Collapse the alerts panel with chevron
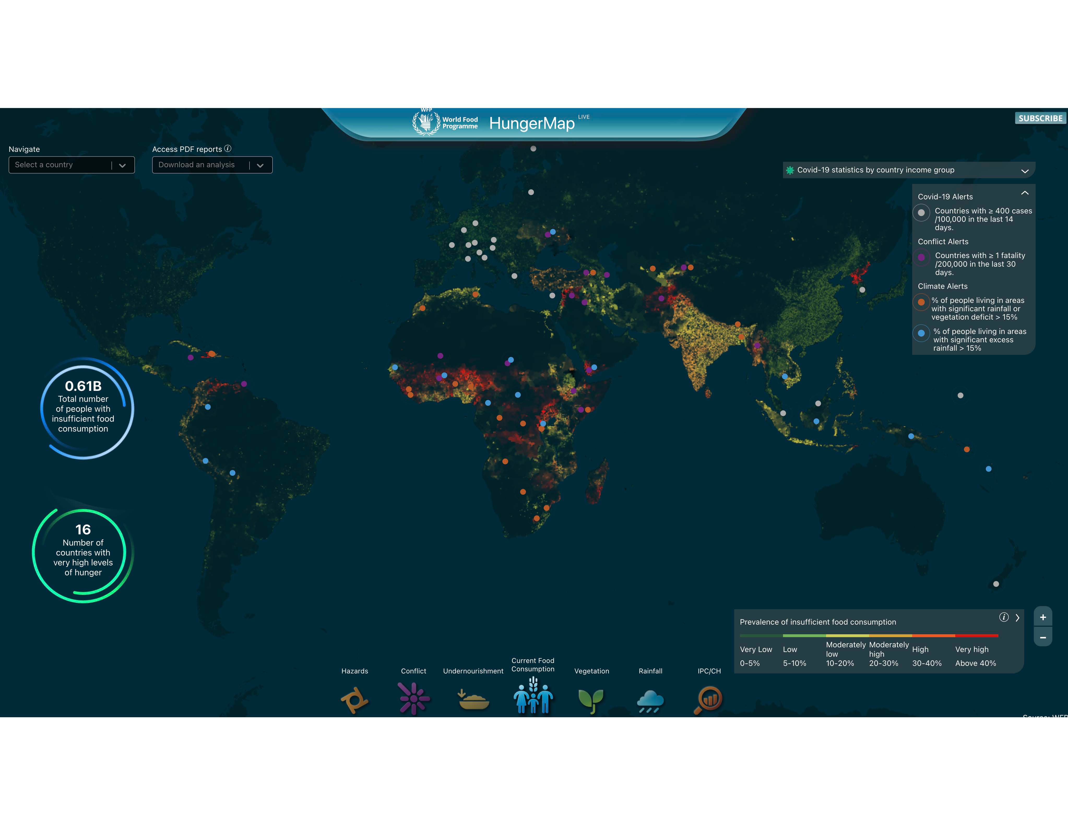Image resolution: width=1068 pixels, height=825 pixels. tap(1025, 193)
